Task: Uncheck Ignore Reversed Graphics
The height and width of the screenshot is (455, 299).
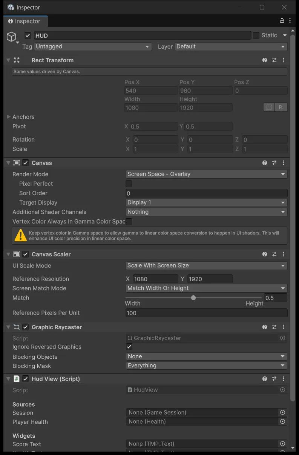Action: 129,347
